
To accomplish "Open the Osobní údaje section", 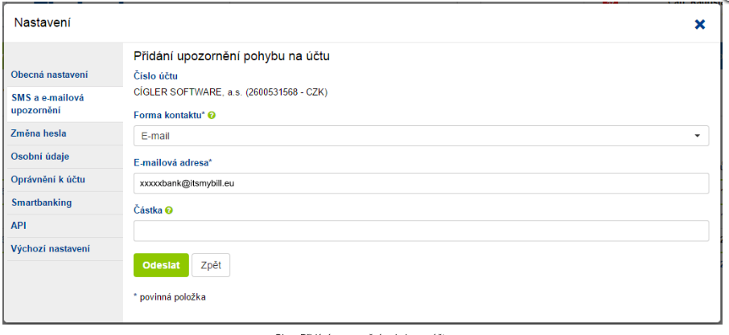I will tap(40, 156).
